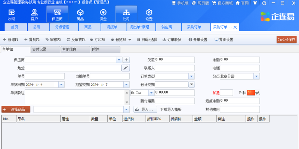
Task: Click the 地址 address input field
Action: coord(73,68)
